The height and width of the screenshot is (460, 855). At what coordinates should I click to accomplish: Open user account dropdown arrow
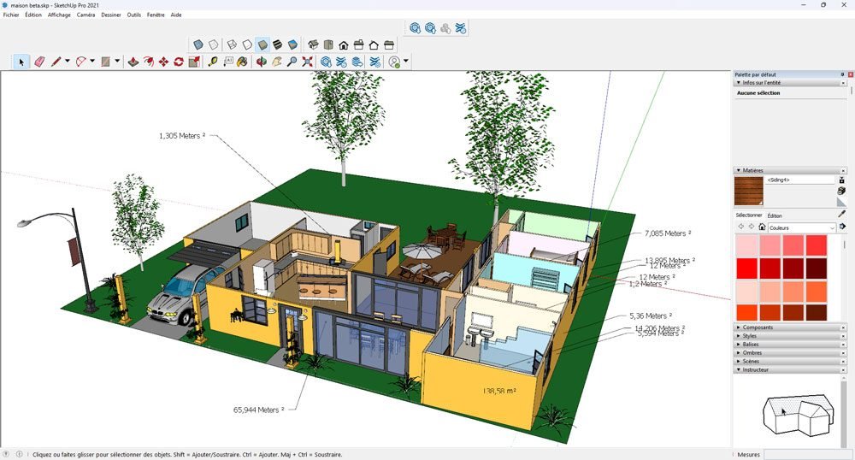(x=405, y=61)
